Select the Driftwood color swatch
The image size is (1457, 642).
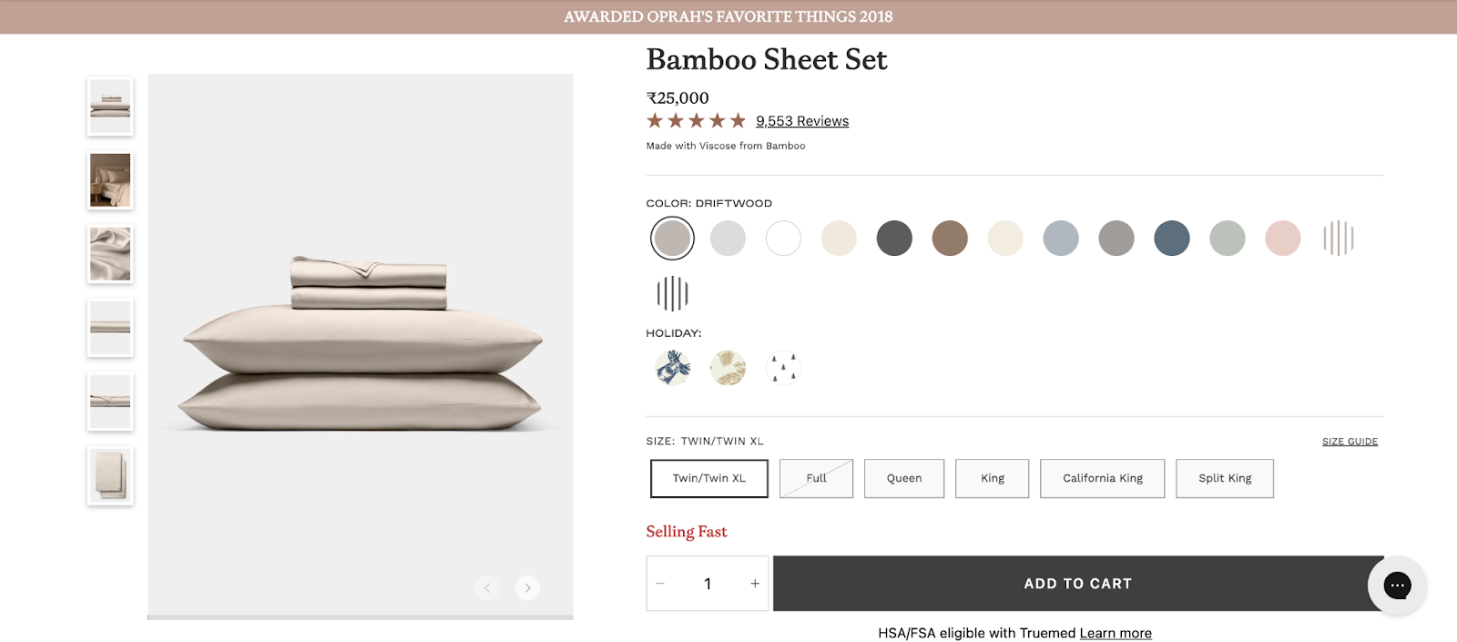click(672, 239)
